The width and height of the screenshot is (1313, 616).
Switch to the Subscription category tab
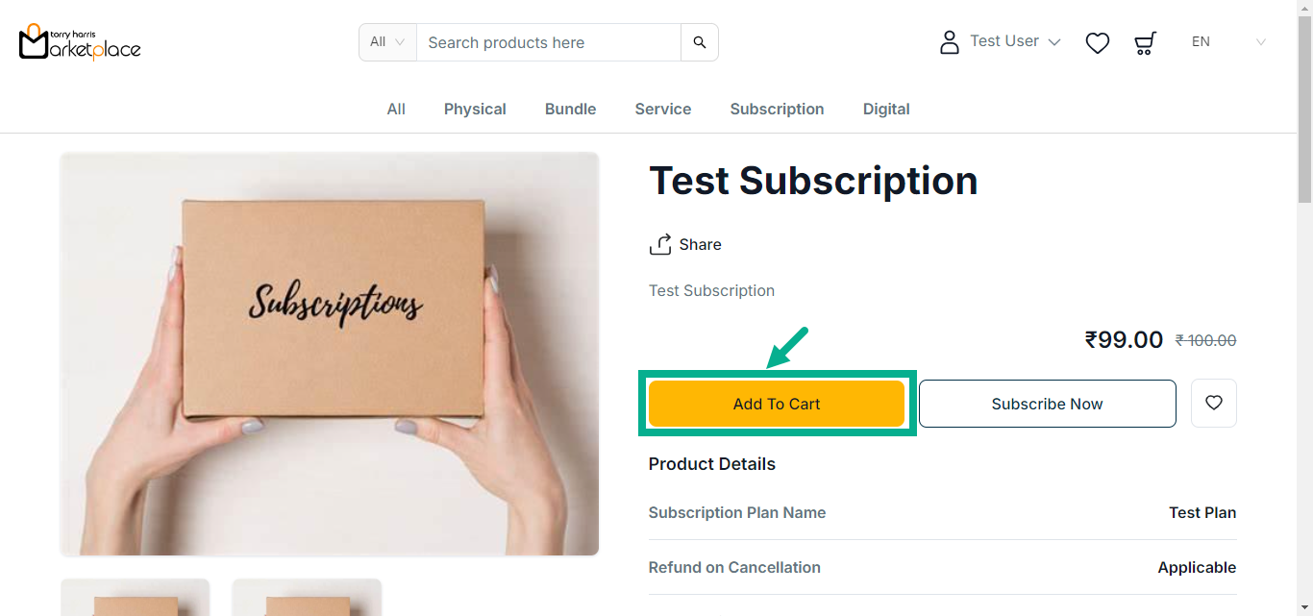(x=777, y=110)
